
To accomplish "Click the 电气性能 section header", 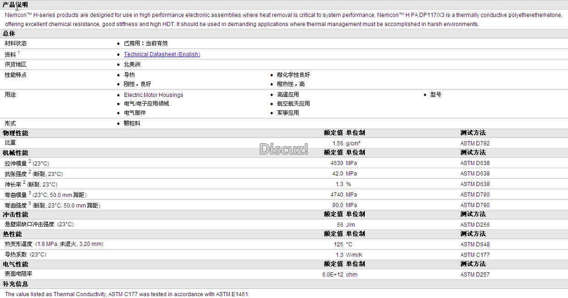I will coord(15,264).
